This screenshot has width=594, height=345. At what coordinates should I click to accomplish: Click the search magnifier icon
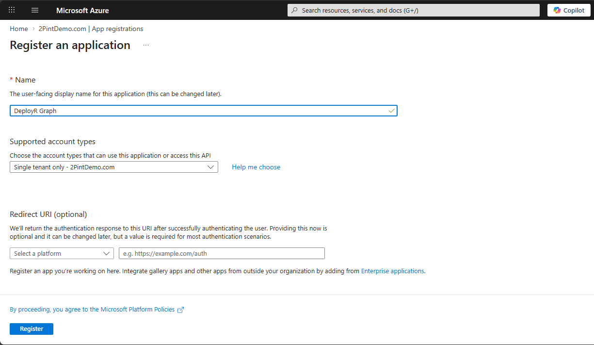pos(294,10)
